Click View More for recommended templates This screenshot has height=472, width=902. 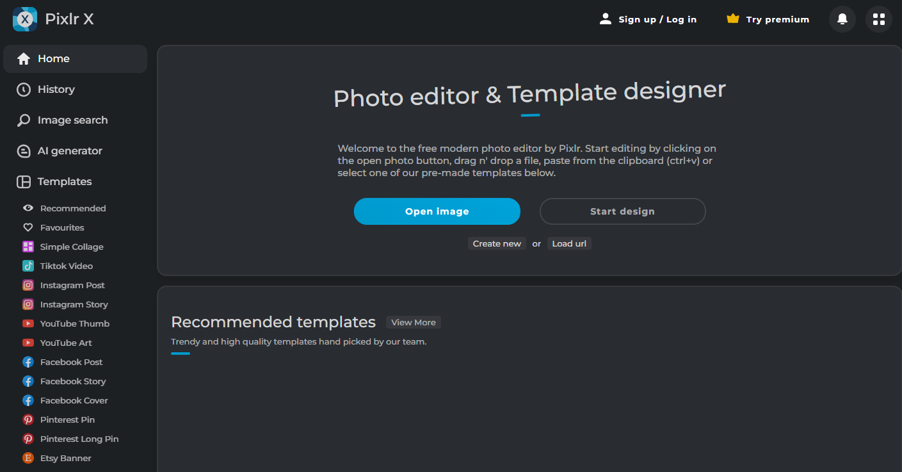[414, 322]
